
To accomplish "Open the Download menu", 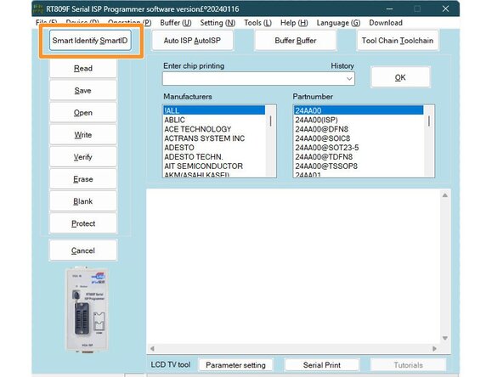I will click(386, 23).
